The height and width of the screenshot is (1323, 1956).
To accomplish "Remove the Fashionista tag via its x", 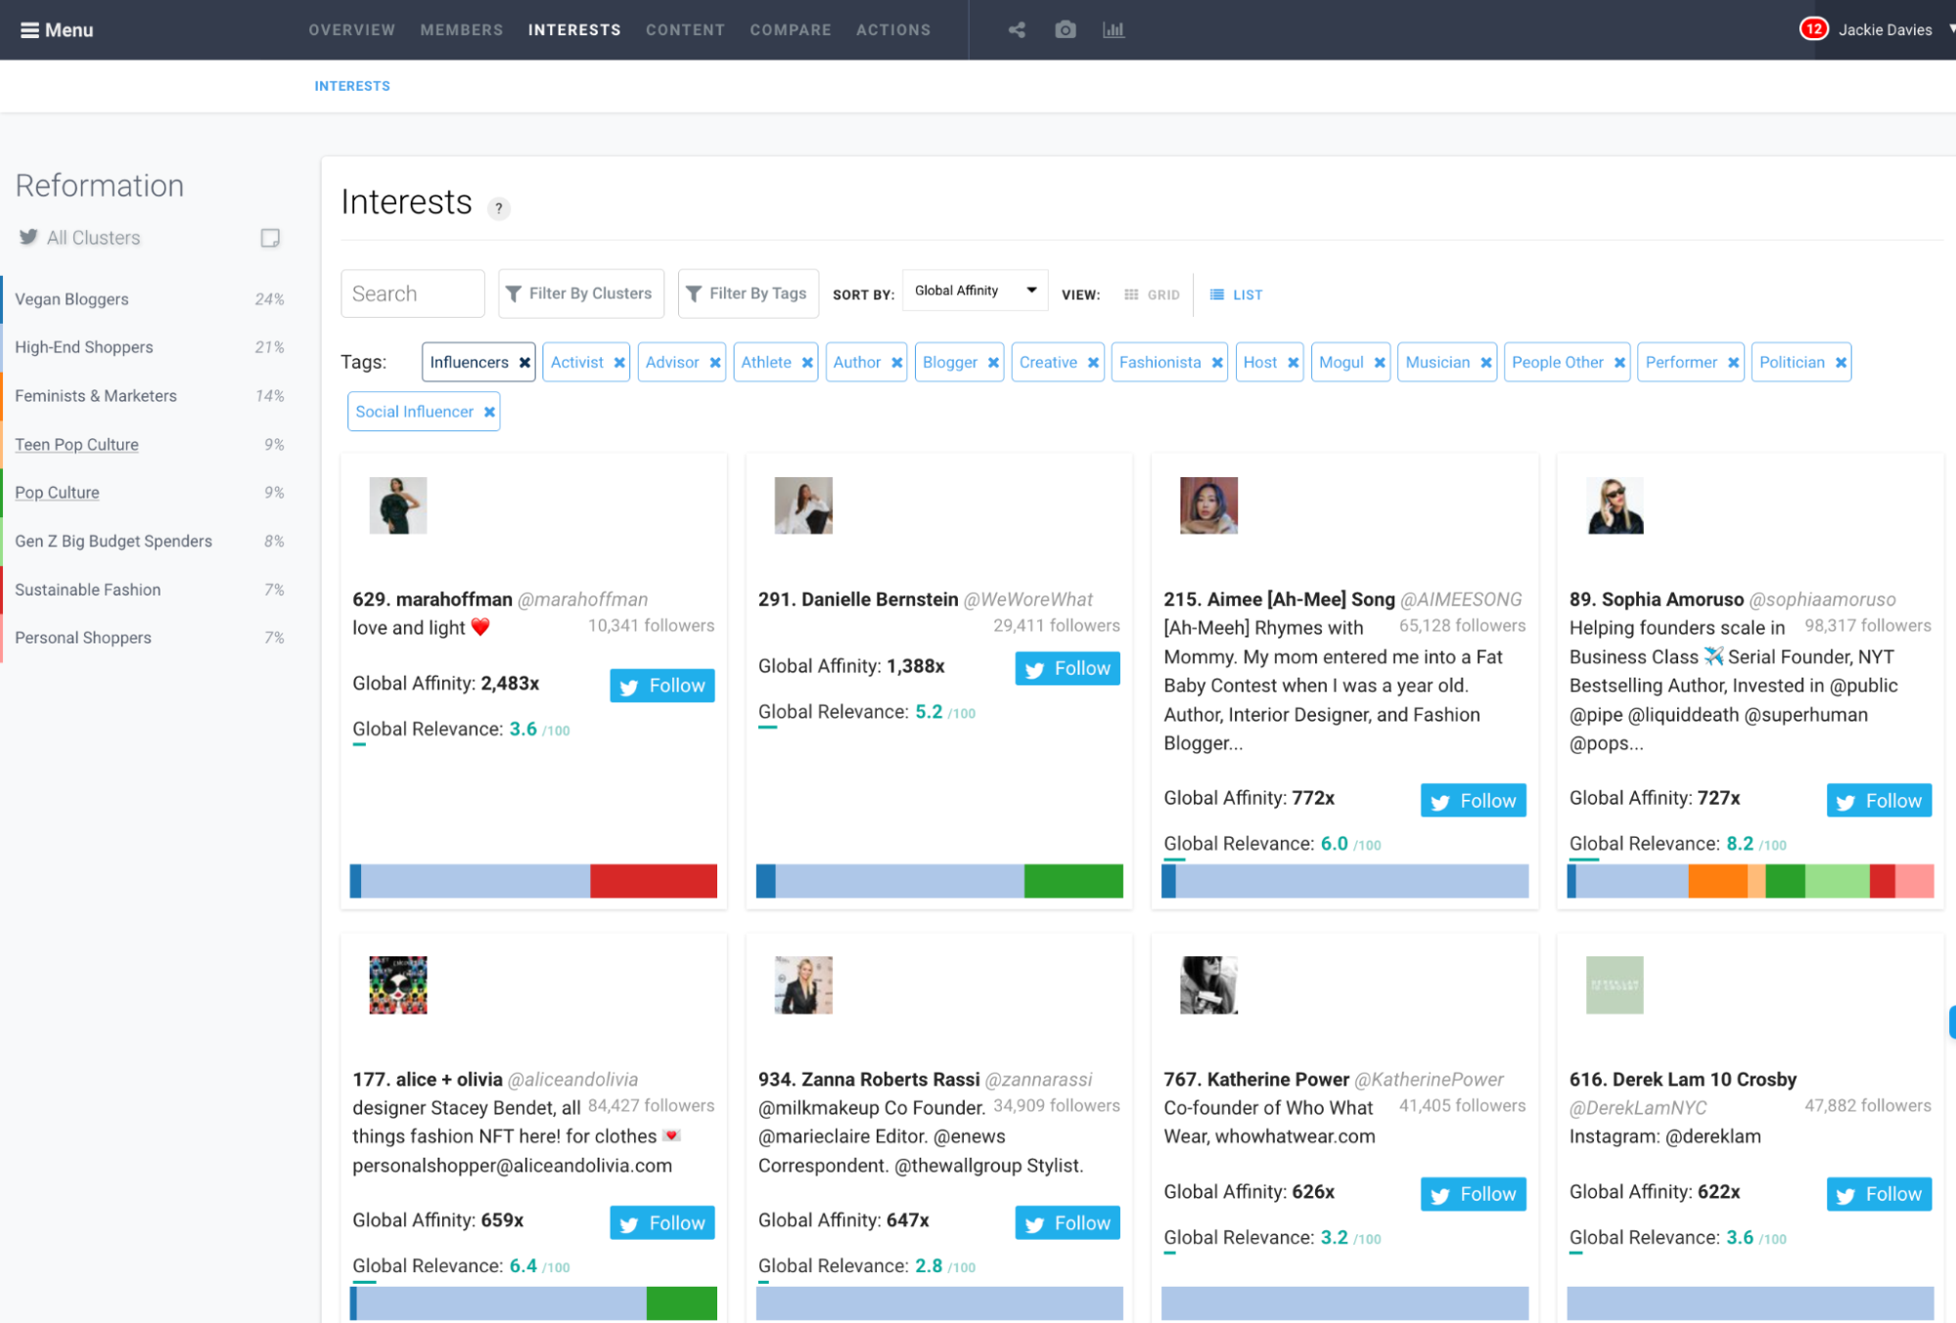I will click(1217, 363).
